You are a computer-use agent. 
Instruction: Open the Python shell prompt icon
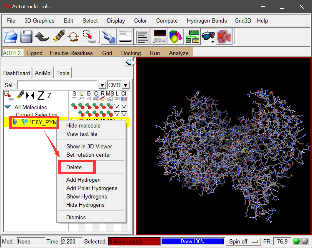[x=125, y=36]
